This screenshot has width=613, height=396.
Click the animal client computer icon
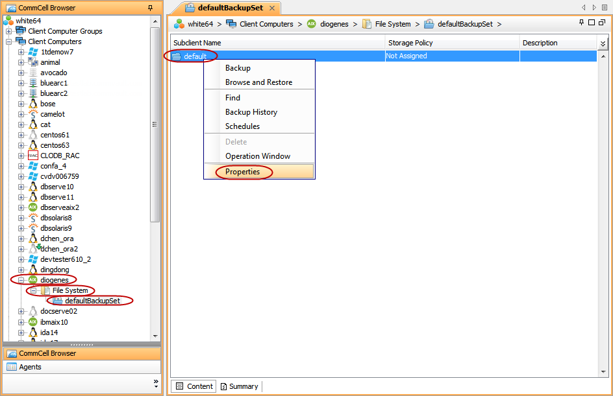click(33, 62)
